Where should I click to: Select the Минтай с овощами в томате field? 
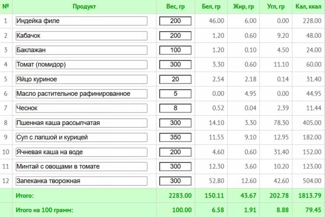pyautogui.click(x=80, y=166)
